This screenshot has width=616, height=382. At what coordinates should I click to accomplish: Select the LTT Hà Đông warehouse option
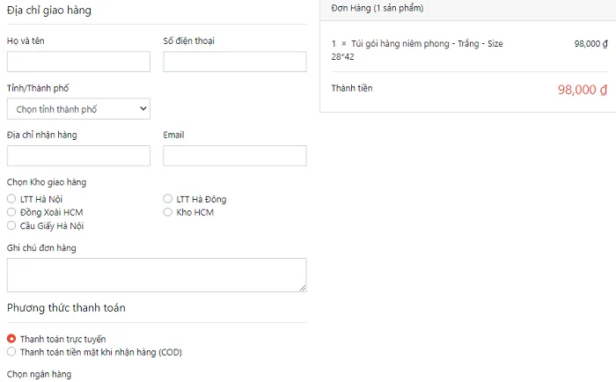click(168, 199)
